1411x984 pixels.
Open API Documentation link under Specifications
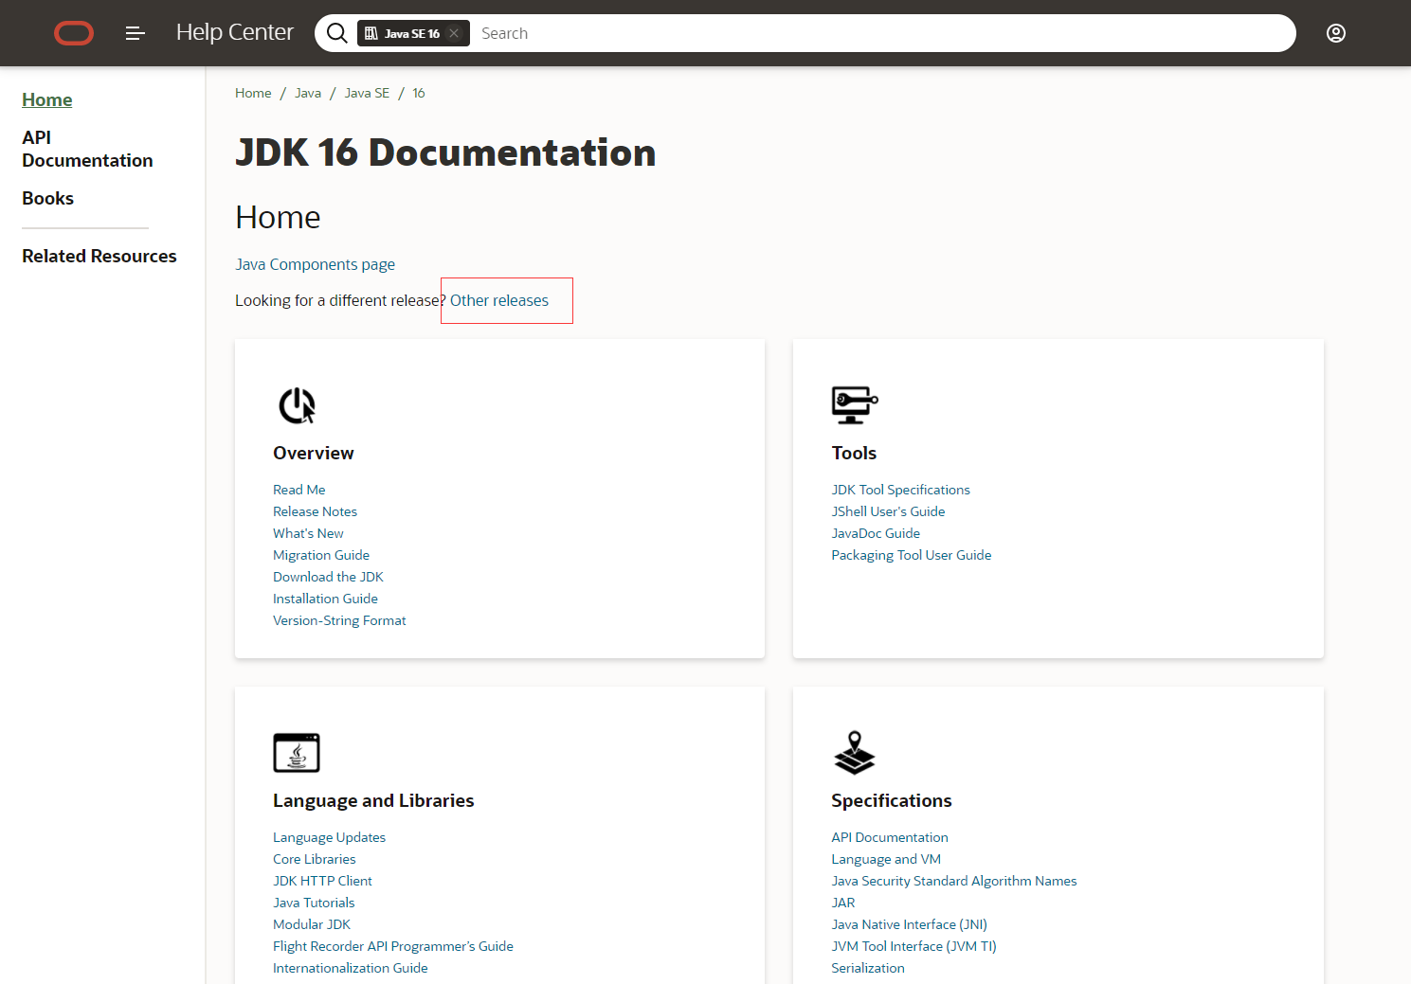890,837
